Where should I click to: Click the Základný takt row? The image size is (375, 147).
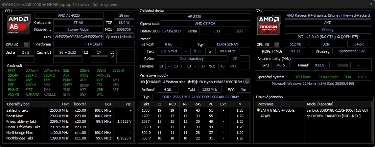(69, 110)
